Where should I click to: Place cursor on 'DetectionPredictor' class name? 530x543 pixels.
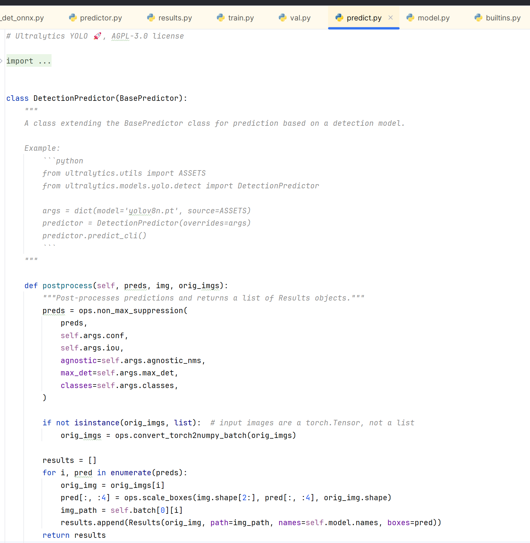pos(74,98)
